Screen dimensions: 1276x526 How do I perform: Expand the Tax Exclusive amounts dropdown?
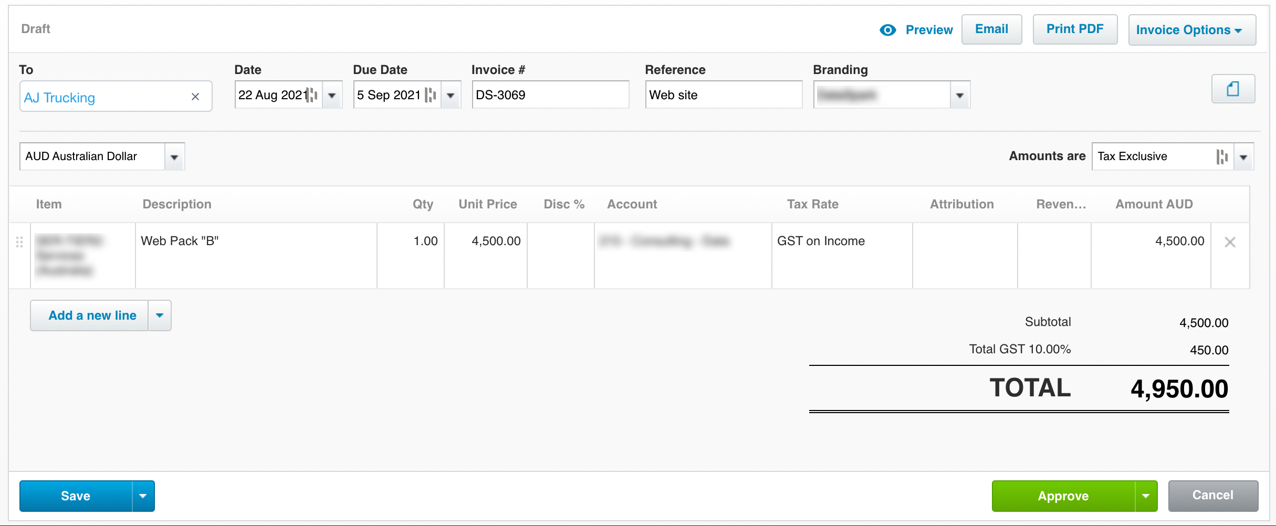(1243, 157)
